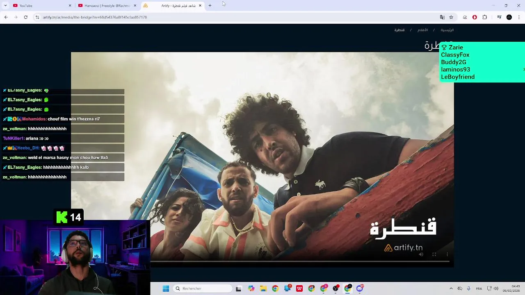Reload the Artify page
Image resolution: width=525 pixels, height=295 pixels.
(x=25, y=17)
